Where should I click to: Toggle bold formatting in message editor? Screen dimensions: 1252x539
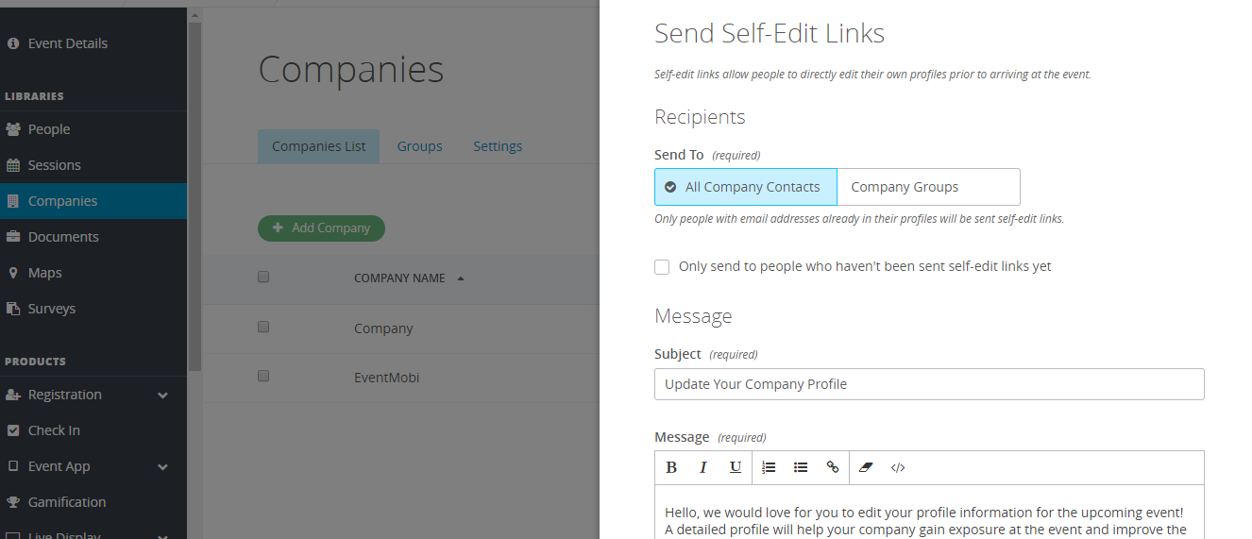coord(671,467)
